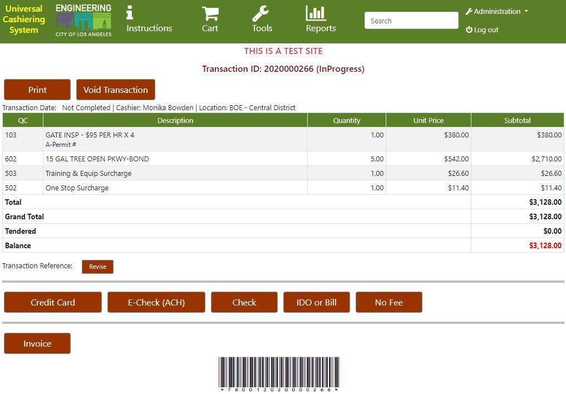This screenshot has height=394, width=566.
Task: Choose the E-Check (ACH) payment method
Action: click(156, 302)
